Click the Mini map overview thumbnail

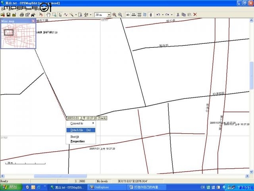pyautogui.click(x=18, y=36)
